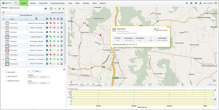Click the logout icon beside username
This screenshot has width=219, height=110.
[x=216, y=3]
